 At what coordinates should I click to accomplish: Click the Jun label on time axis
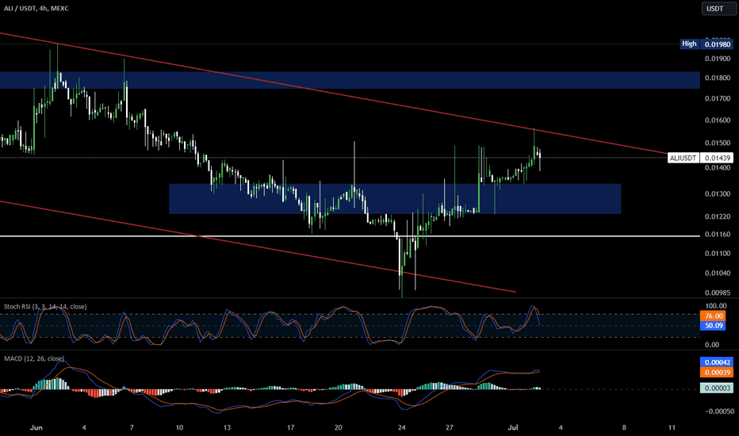[x=36, y=427]
